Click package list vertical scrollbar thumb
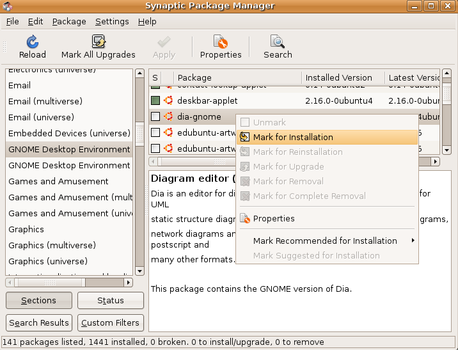Viewport: 458px width, 350px height. [x=446, y=94]
